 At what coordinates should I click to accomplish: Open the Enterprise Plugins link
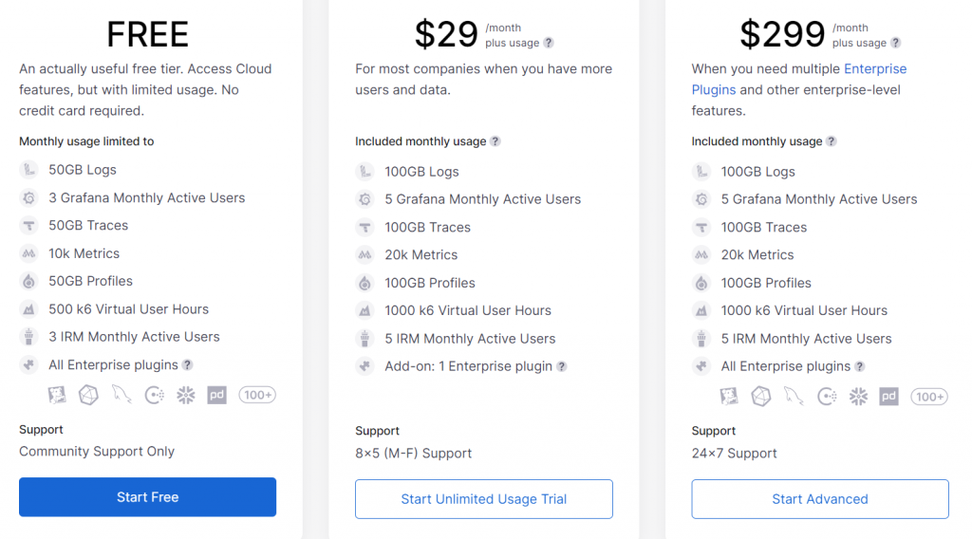[874, 69]
